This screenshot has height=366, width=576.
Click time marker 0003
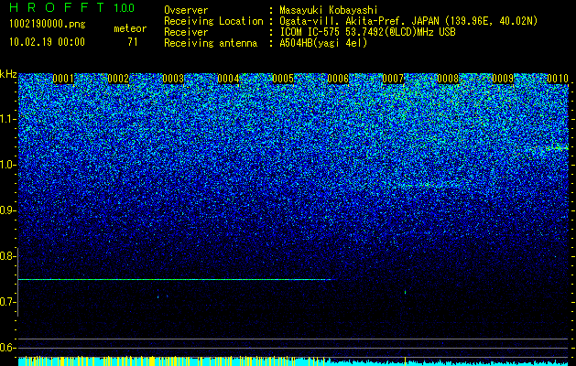point(173,79)
